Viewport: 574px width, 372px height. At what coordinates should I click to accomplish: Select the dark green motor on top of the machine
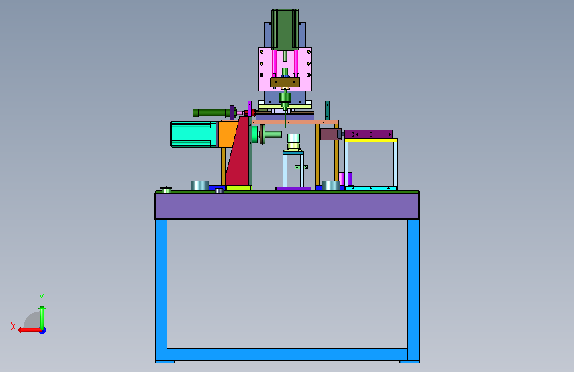pos(285,29)
